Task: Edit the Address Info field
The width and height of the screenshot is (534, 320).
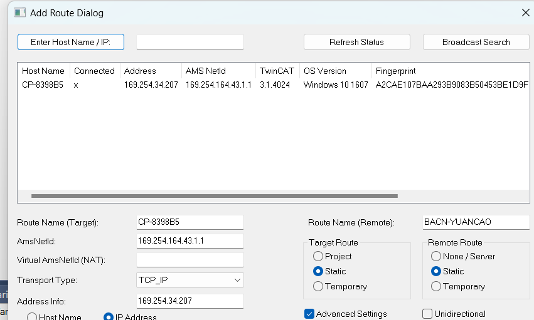Action: click(x=190, y=301)
